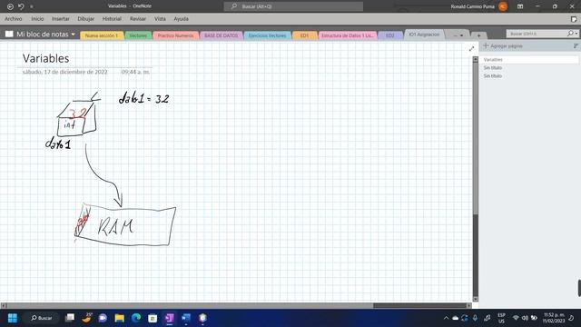This screenshot has height=327, width=581.
Task: Click the OneNote icon on taskbar
Action: 170,318
